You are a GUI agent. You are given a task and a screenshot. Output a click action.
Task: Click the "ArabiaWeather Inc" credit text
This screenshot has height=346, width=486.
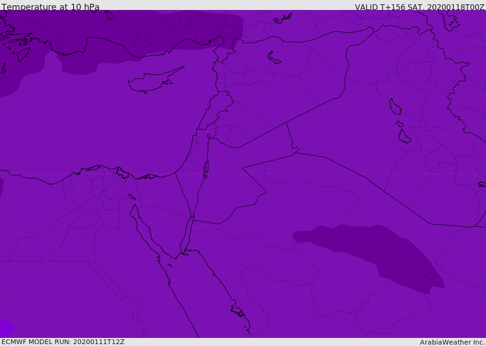(451, 342)
